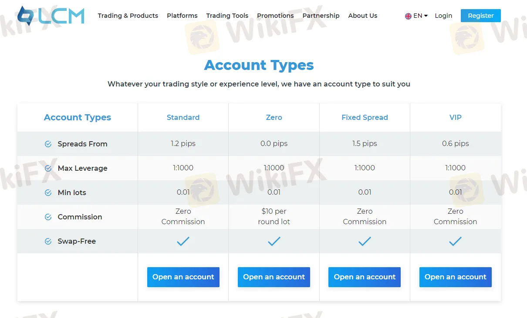
Task: Open an account for Zero type
Action: (x=274, y=277)
